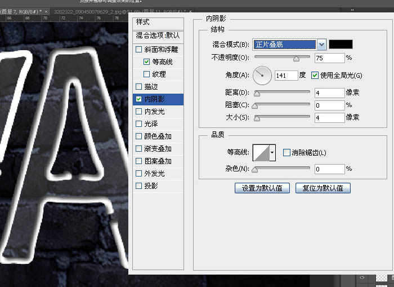Screen dimensions: 394x287
Task: Toggle 使用全局光 checkbox
Action: click(315, 76)
